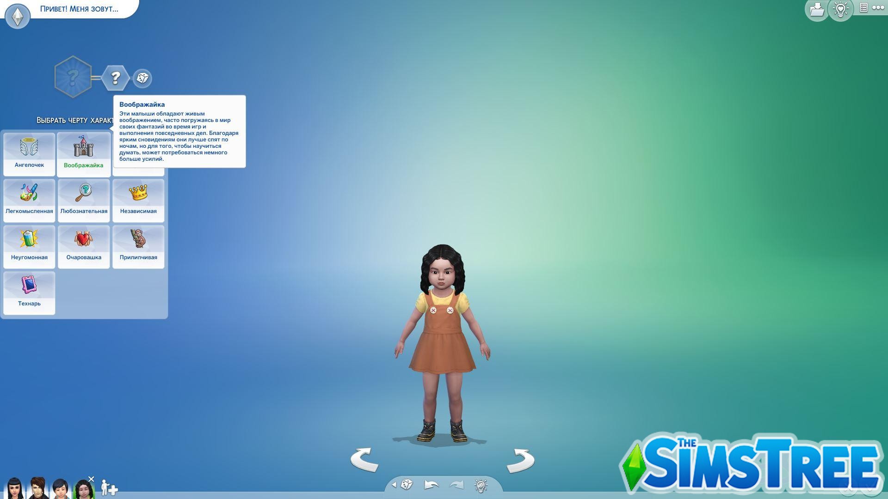Remove the toddler using the X button

tap(91, 479)
